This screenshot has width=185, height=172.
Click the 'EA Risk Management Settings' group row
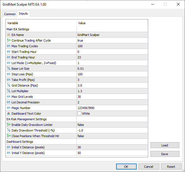click(77, 119)
